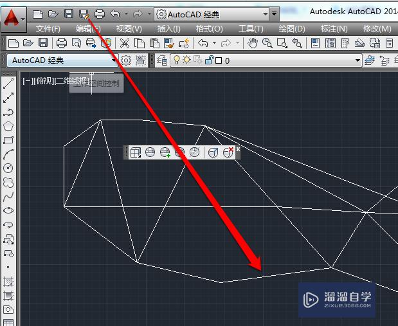Screen dimensions: 398x326
Task: Click the Save disk icon in the quick access toolbar
Action: pos(69,14)
